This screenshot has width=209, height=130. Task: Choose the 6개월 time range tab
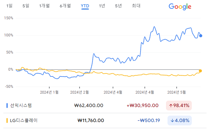[65, 6]
